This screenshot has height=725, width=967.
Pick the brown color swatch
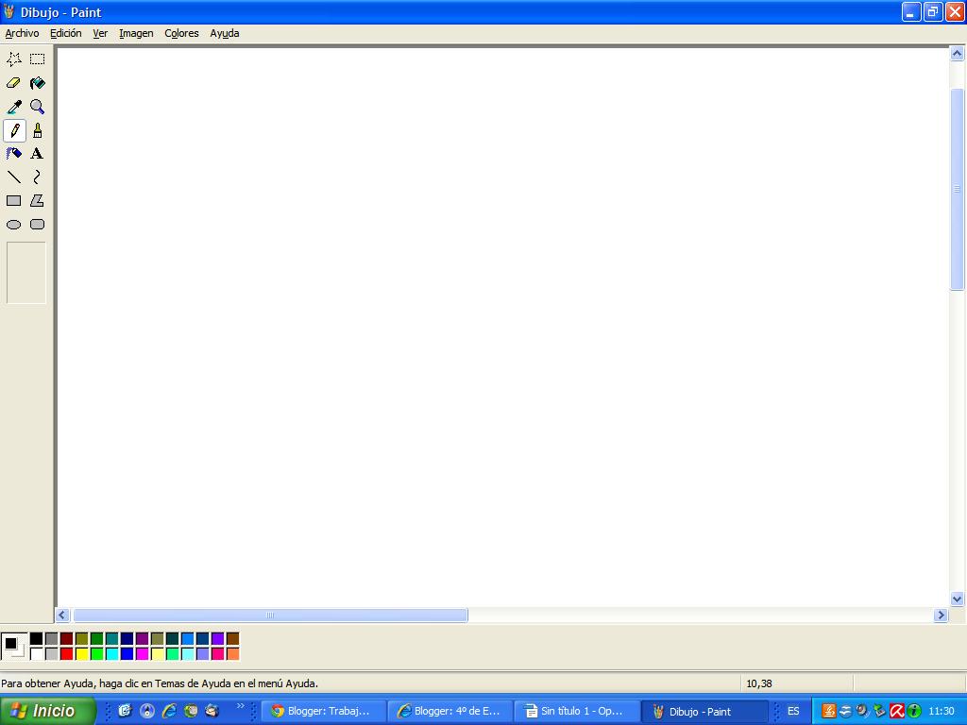[x=232, y=639]
